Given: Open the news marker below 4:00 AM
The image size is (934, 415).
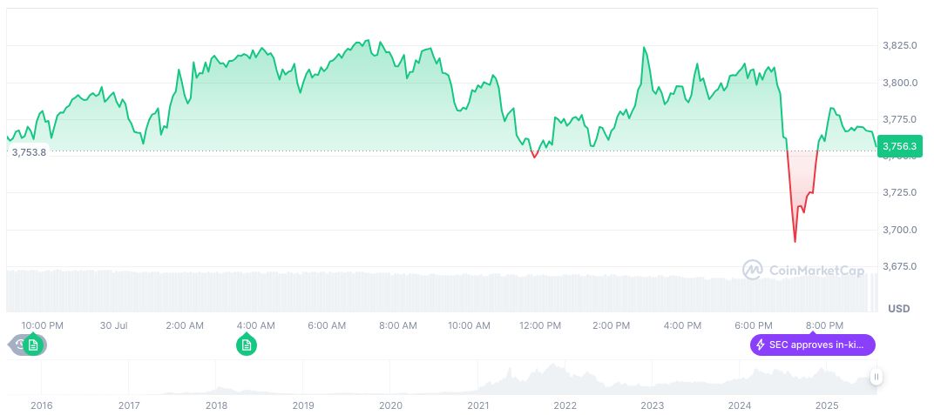Looking at the screenshot, I should coord(247,345).
